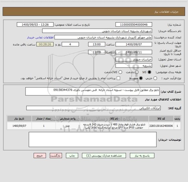The width and height of the screenshot is (188, 182).
Task: Click the remaining time 00:28:26 field
Action: click(45, 44)
